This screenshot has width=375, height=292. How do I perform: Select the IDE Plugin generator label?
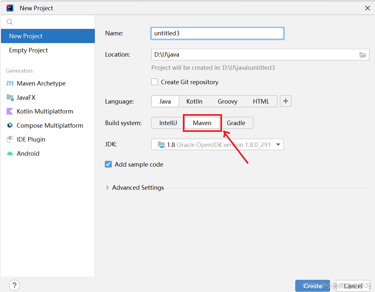click(x=31, y=139)
